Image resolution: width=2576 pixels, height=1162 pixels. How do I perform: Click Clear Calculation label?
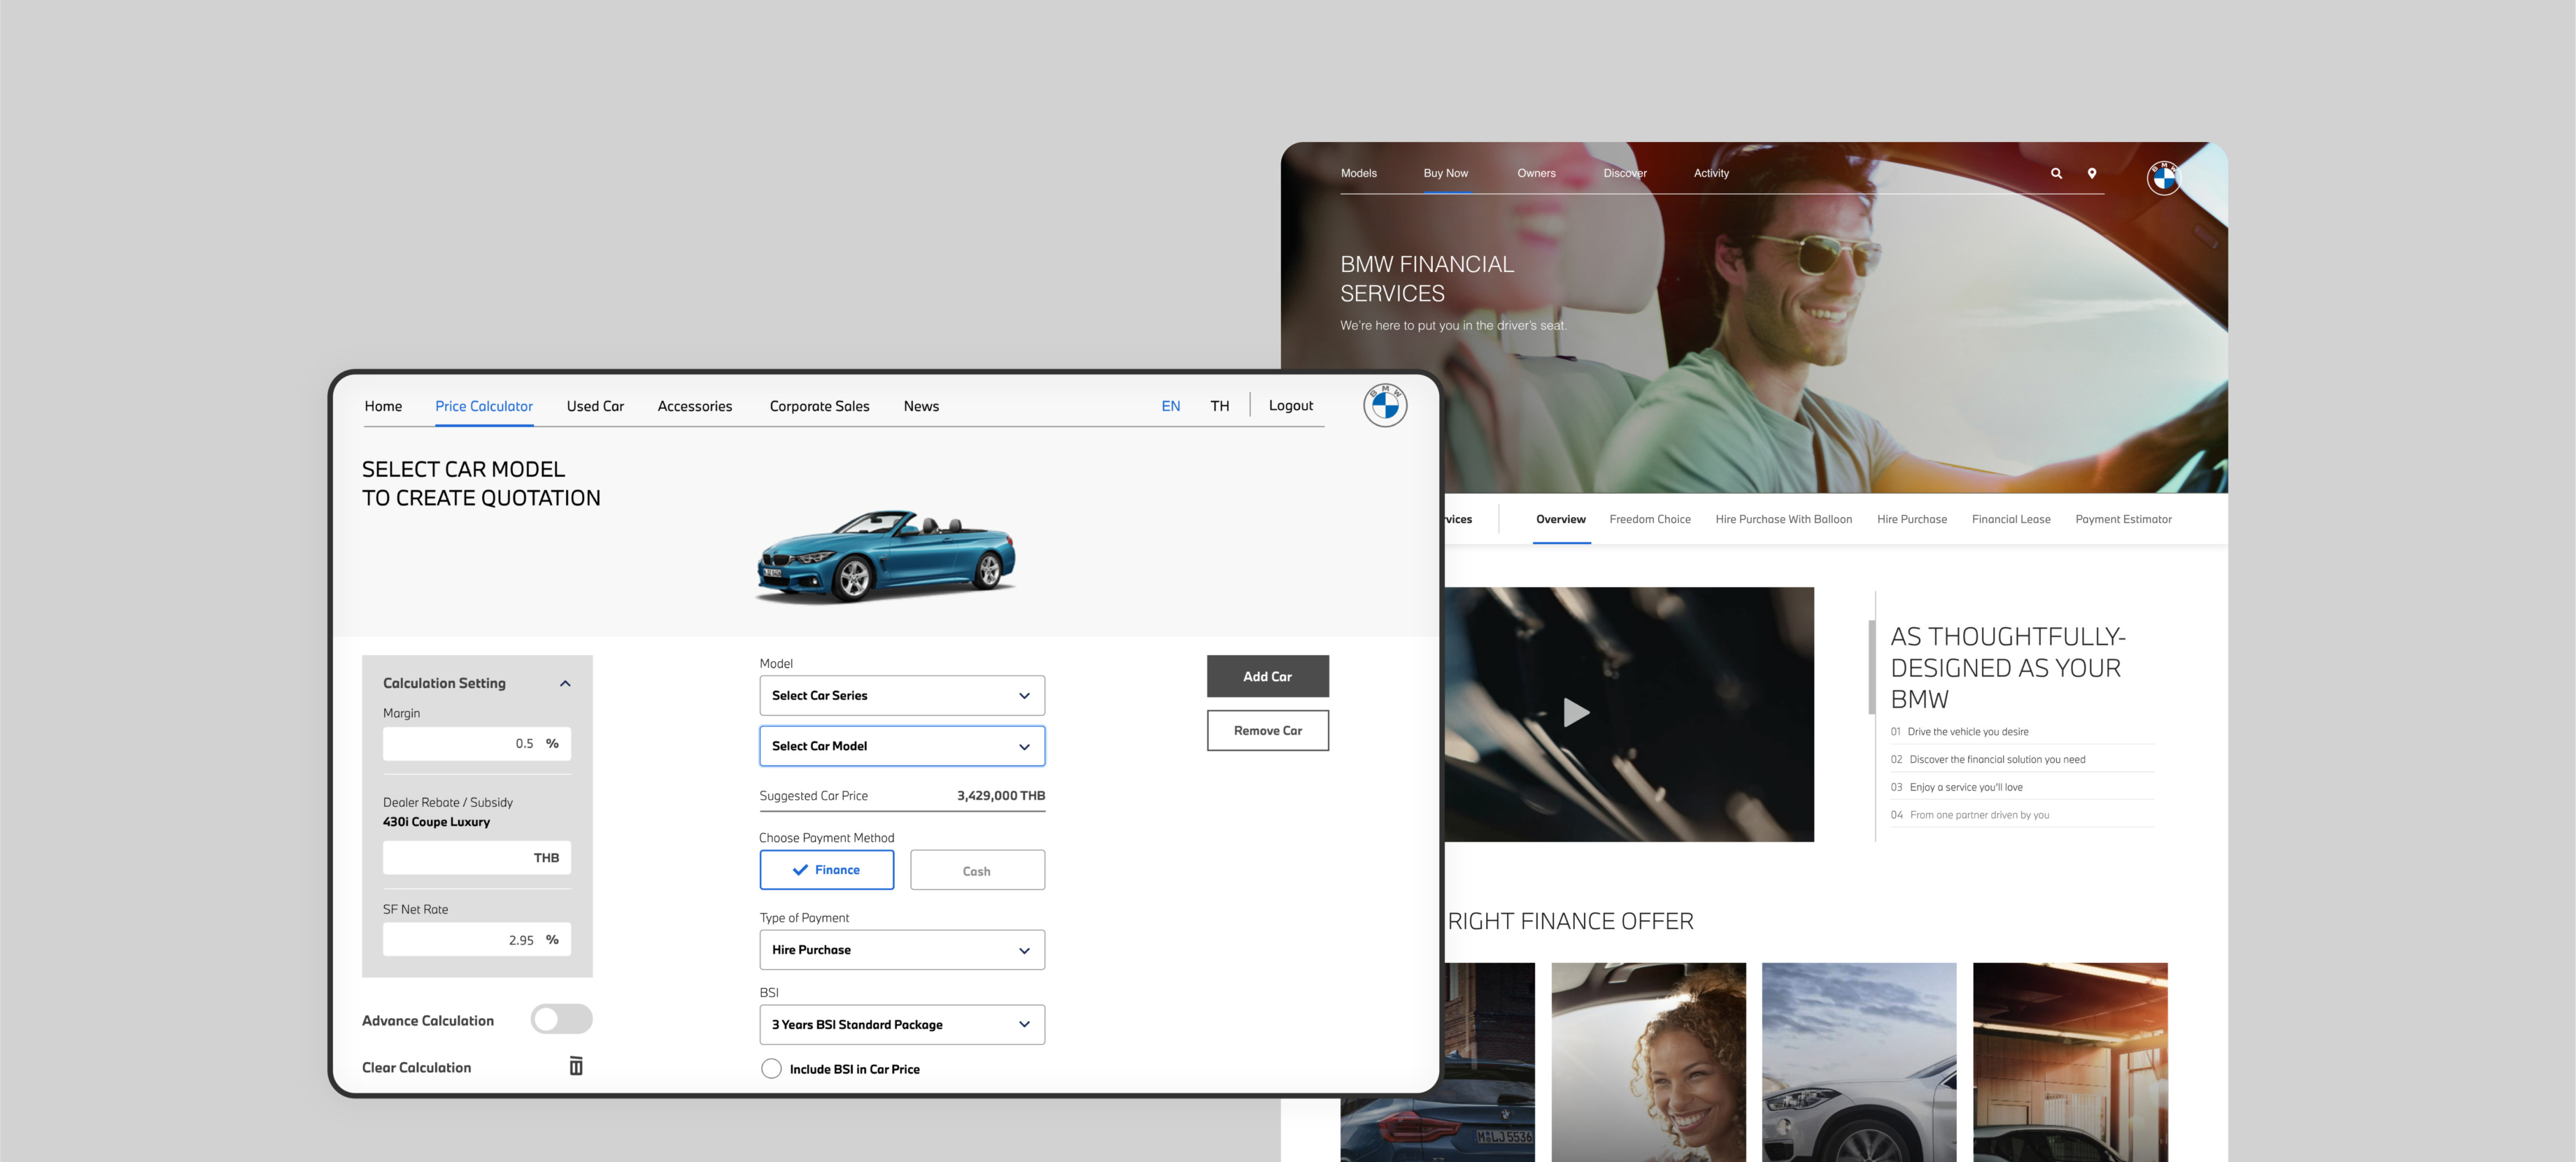(x=416, y=1067)
